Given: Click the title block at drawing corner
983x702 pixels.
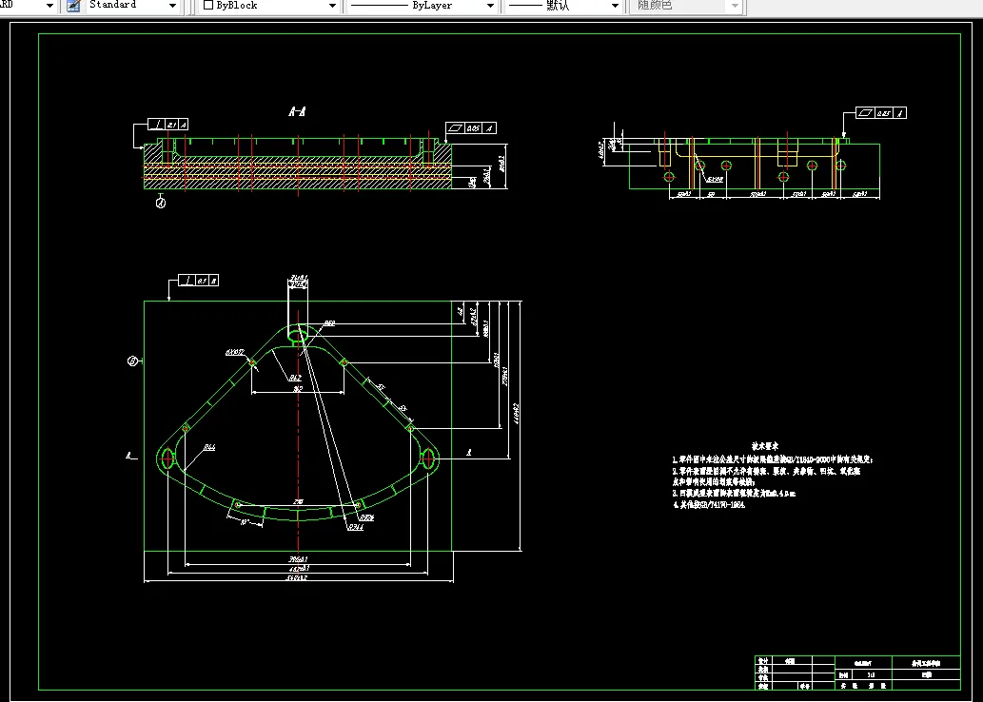Looking at the screenshot, I should [857, 673].
